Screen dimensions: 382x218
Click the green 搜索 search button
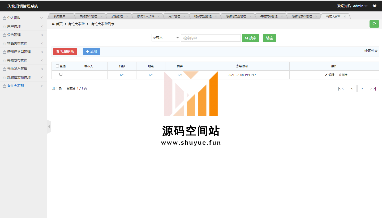[250, 38]
